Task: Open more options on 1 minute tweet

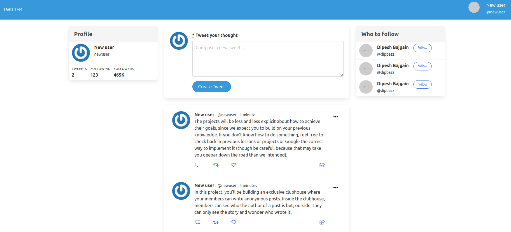Action: [335, 117]
